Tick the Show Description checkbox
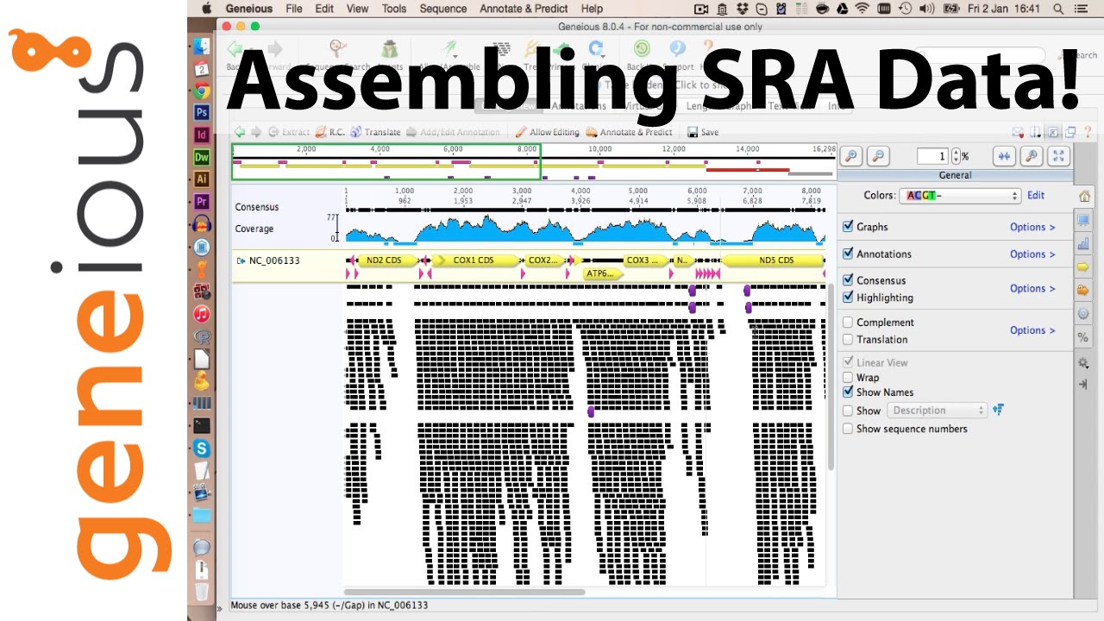1104x621 pixels. [848, 411]
